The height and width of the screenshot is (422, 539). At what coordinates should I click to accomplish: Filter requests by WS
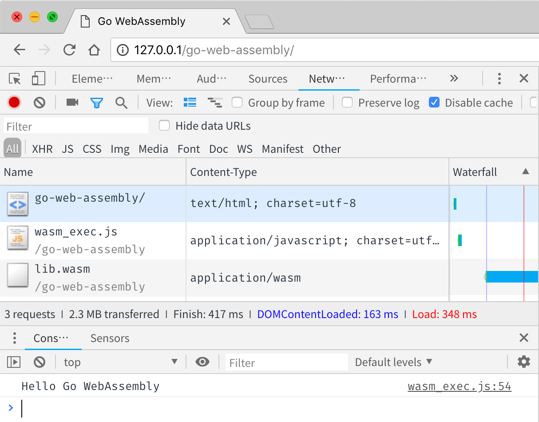tap(245, 149)
